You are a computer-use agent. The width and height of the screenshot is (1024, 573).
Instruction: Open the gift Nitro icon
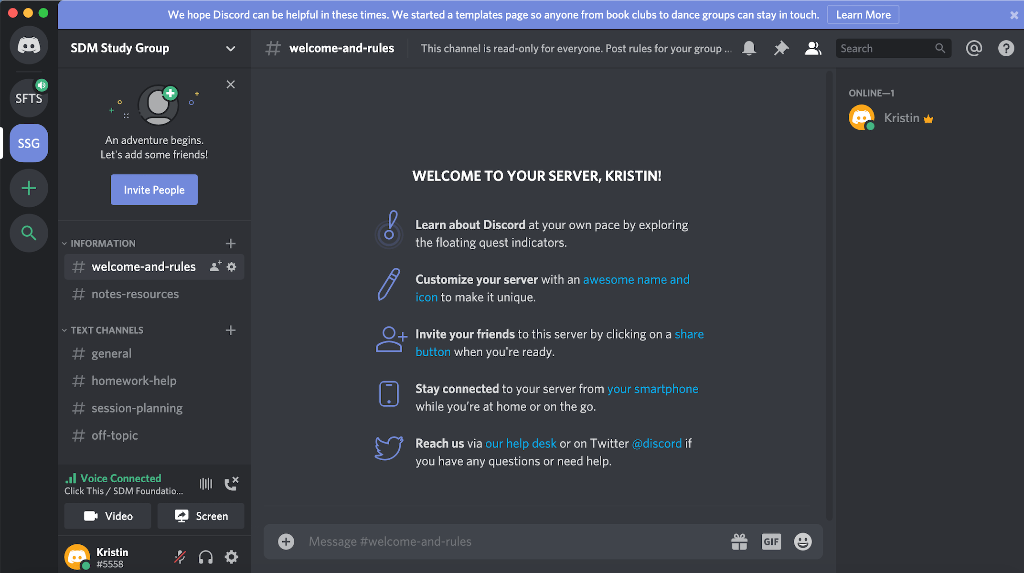click(x=739, y=541)
